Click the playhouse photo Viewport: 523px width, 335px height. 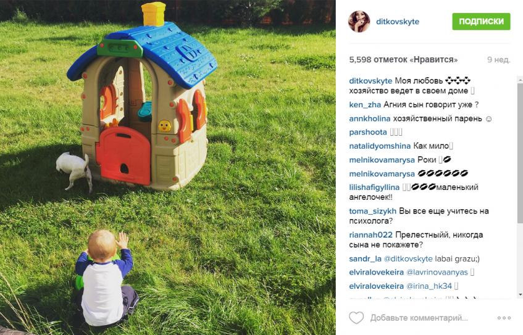point(168,168)
